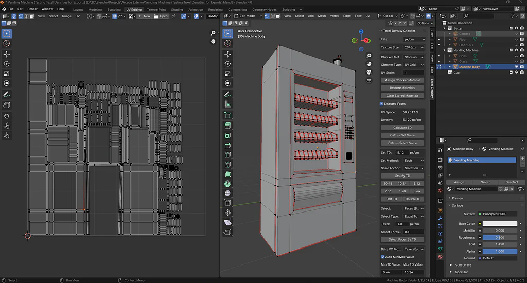
Task: Open the Edit Mode dropdown
Action: click(x=249, y=16)
